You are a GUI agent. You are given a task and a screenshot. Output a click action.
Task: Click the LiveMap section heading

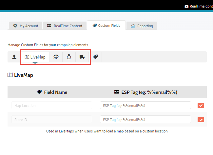(20, 75)
